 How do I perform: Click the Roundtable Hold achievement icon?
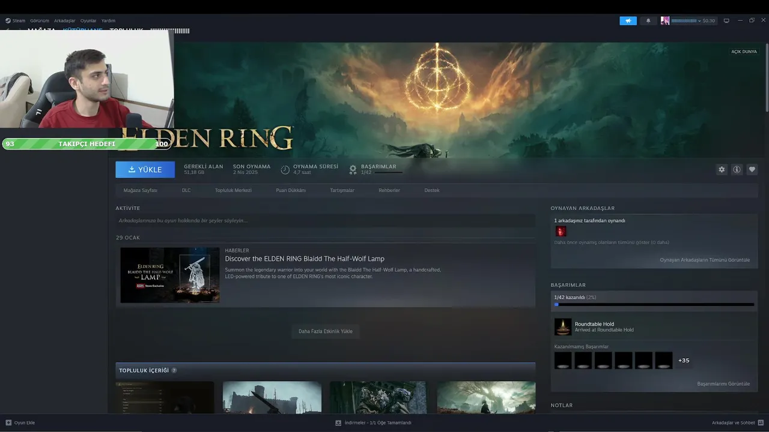pos(563,326)
